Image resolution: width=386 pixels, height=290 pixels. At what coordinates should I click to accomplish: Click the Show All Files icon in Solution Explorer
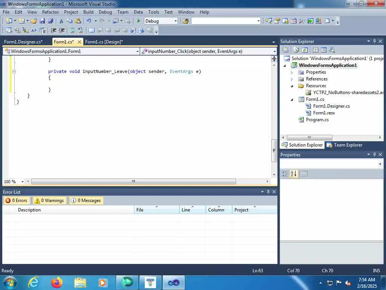pos(296,50)
